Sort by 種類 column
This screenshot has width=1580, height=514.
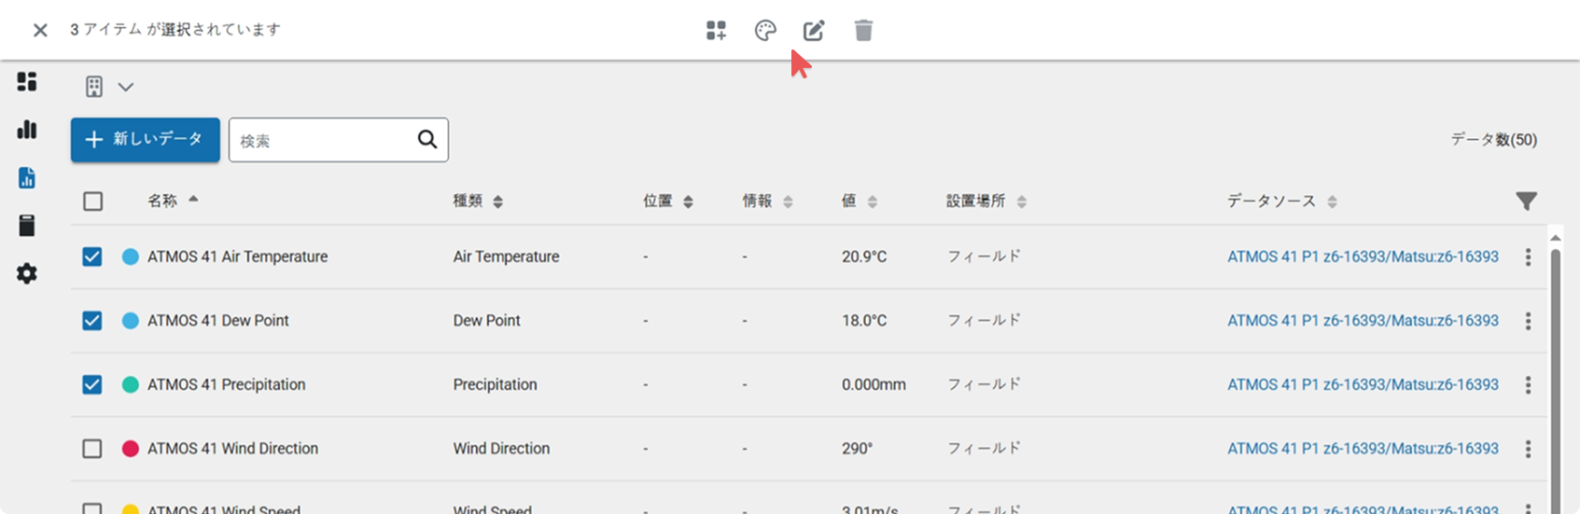point(478,201)
